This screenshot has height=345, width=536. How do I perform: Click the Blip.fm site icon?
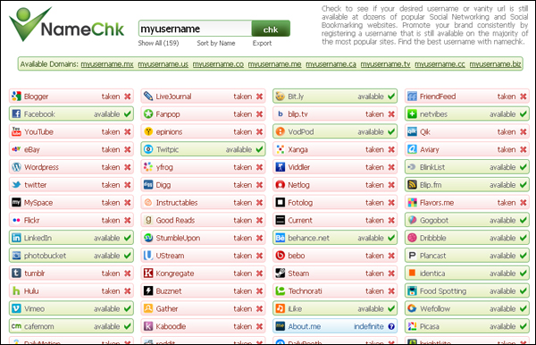412,185
